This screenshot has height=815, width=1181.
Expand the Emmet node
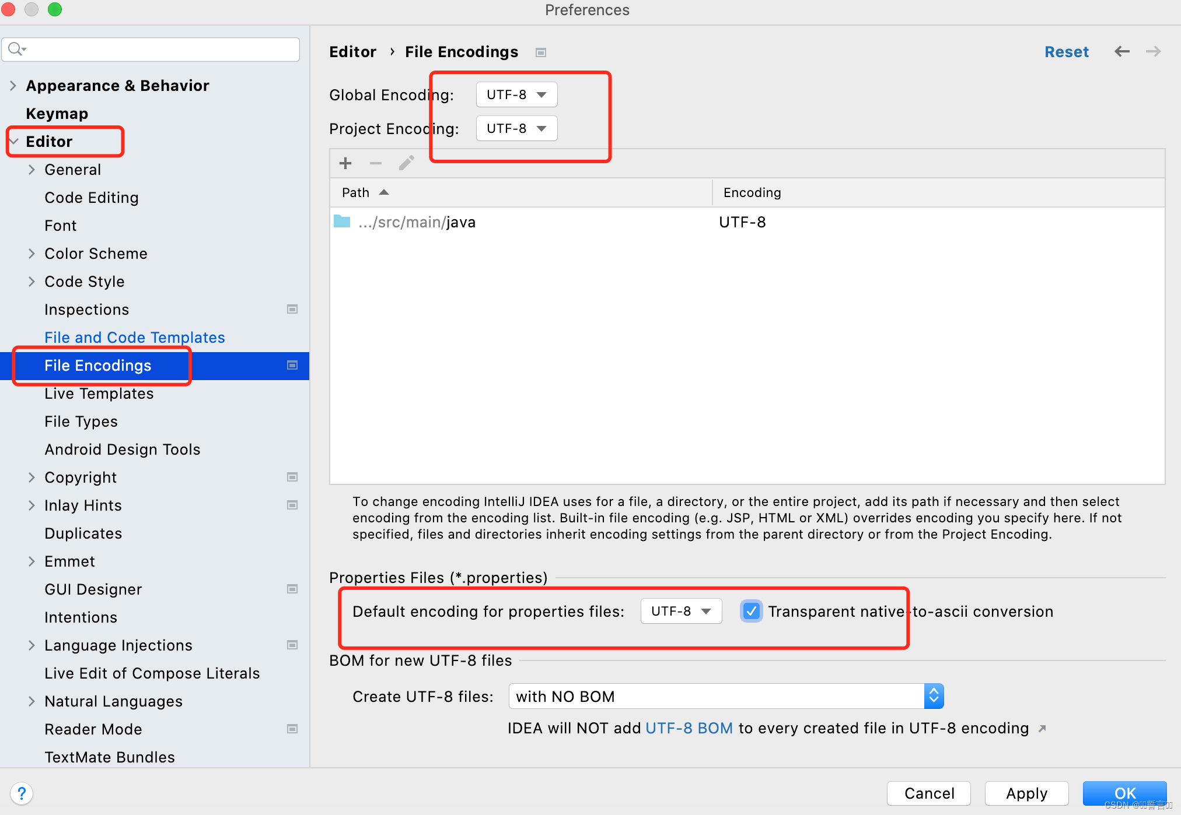pyautogui.click(x=32, y=561)
